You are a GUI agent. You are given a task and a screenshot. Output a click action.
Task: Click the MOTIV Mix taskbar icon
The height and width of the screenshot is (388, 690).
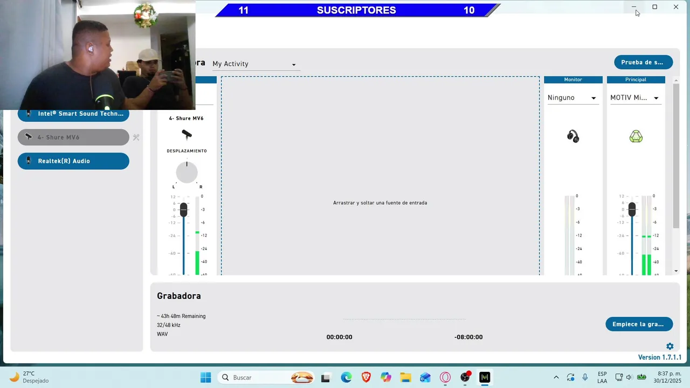485,377
